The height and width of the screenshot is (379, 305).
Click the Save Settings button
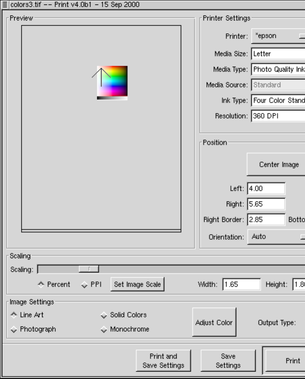pyautogui.click(x=228, y=361)
